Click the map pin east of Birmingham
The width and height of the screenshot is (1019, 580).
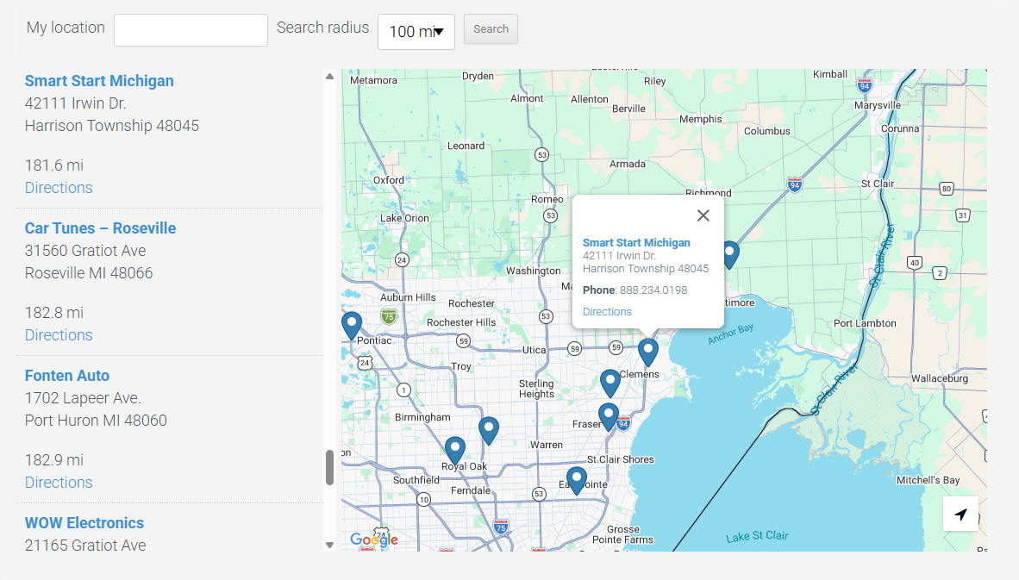click(x=489, y=431)
